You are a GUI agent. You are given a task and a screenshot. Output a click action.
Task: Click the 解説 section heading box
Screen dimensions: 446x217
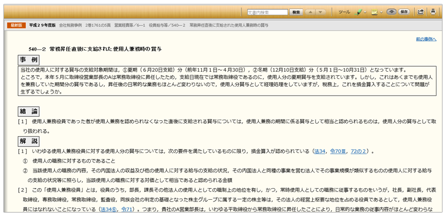(x=28, y=141)
